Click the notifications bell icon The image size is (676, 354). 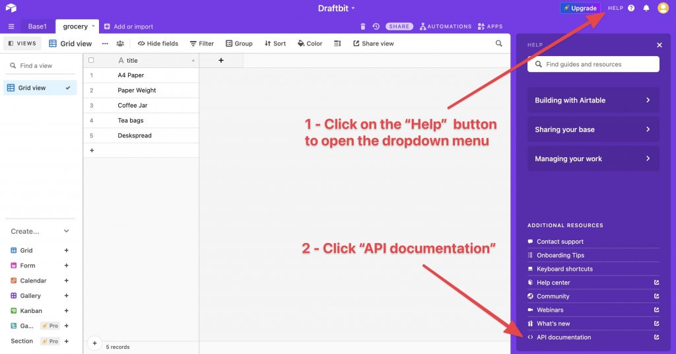[x=646, y=8]
